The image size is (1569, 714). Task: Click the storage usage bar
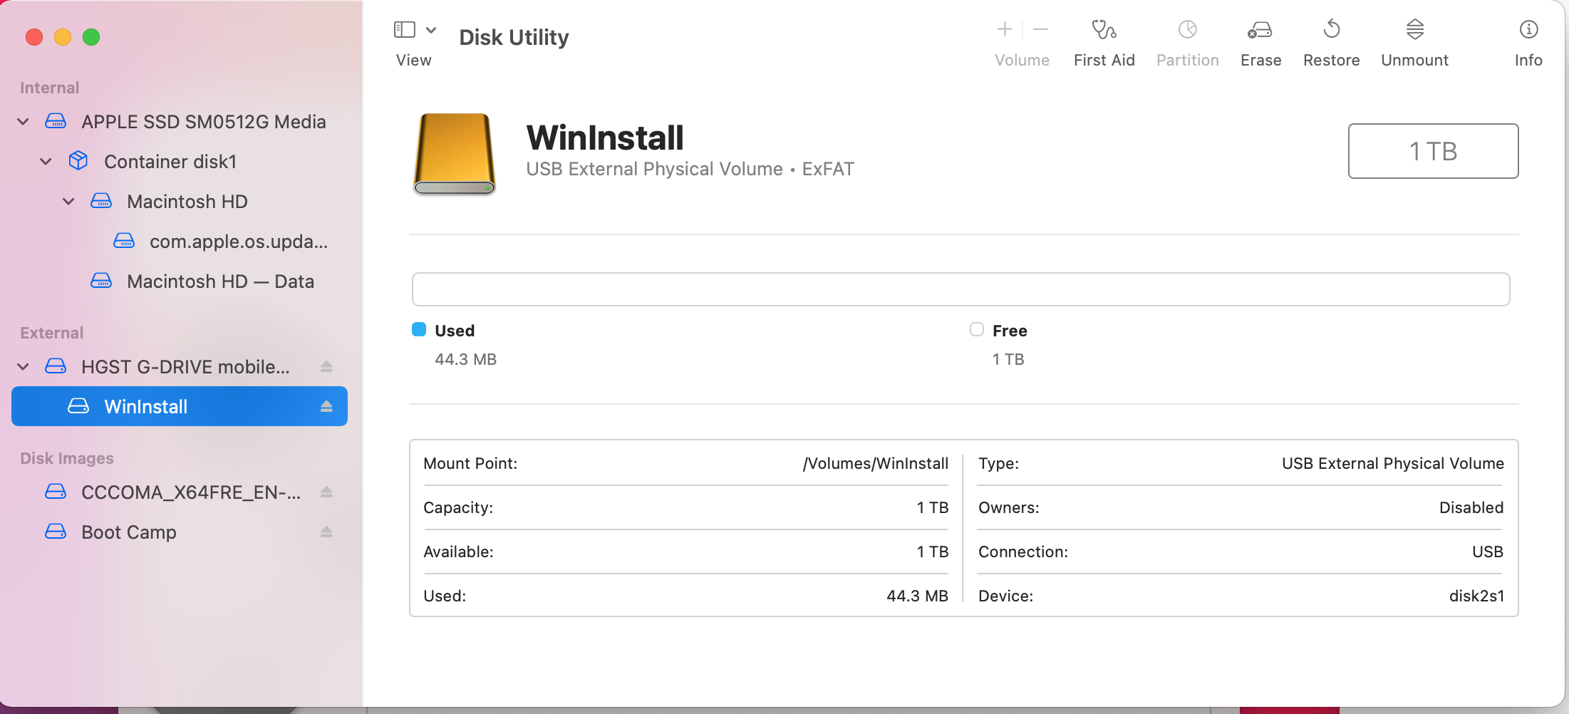click(x=960, y=289)
